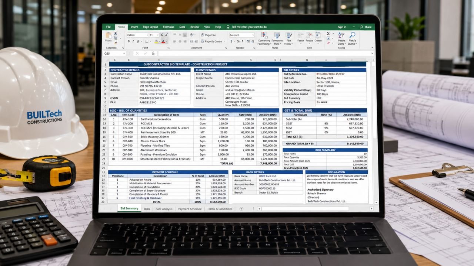Toggle Italic formatting
Viewport: 474px width, 266px height.
click(x=133, y=41)
